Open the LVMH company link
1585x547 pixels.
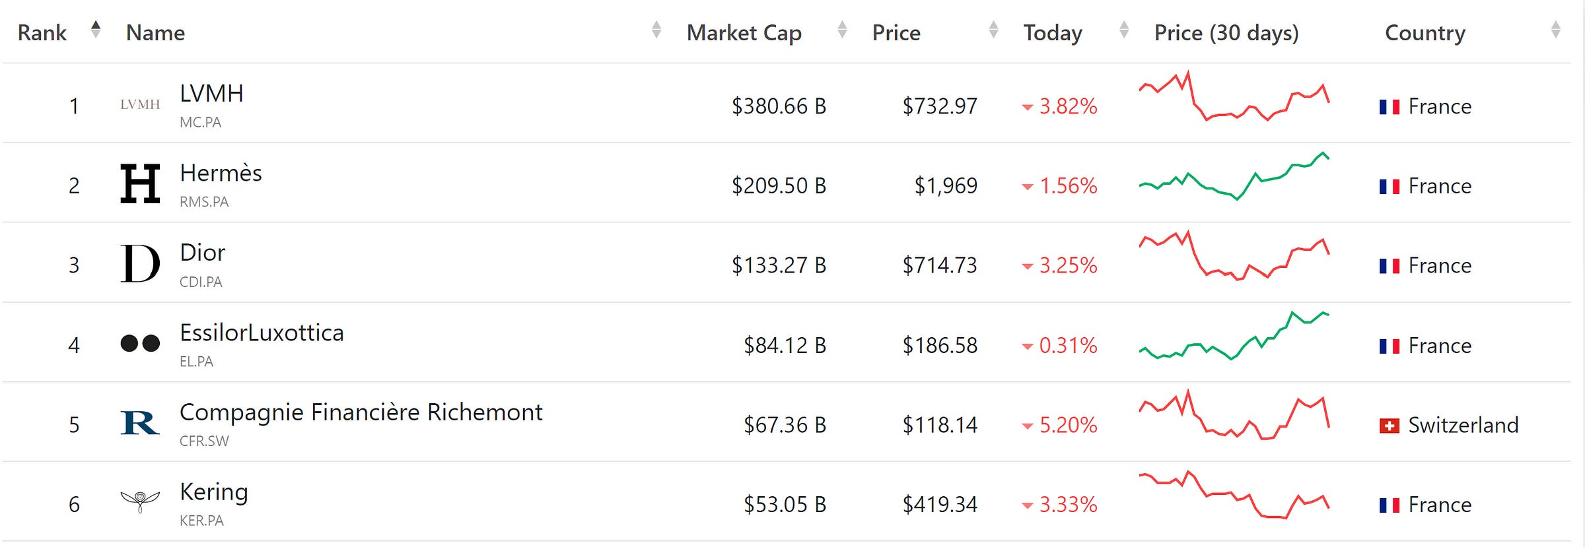211,94
